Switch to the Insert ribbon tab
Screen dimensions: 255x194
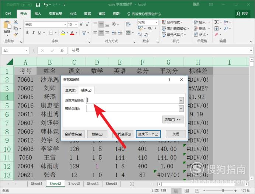coord(38,14)
